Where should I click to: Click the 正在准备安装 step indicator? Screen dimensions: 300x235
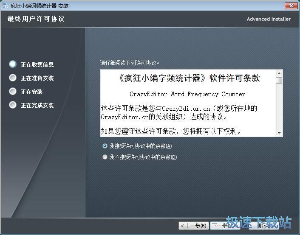click(x=13, y=78)
